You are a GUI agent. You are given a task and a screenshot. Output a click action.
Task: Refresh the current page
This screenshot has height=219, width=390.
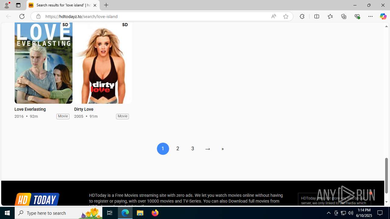pos(22,16)
